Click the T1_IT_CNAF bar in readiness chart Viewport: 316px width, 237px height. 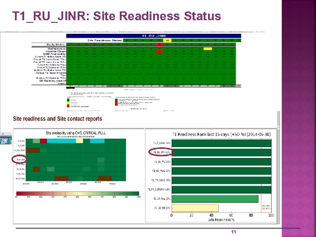point(222,143)
